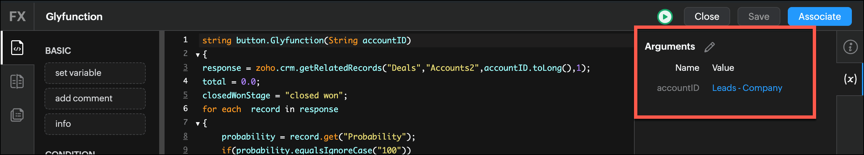Click the Glyfunction title text
864x155 pixels.
click(74, 16)
